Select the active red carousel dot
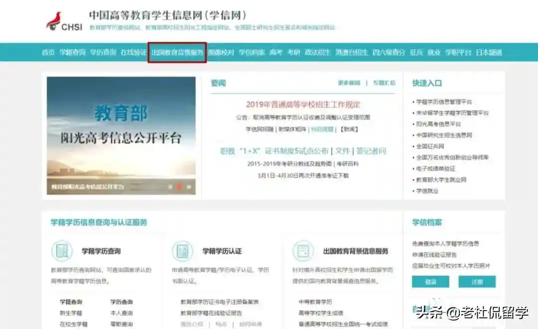 point(179,187)
